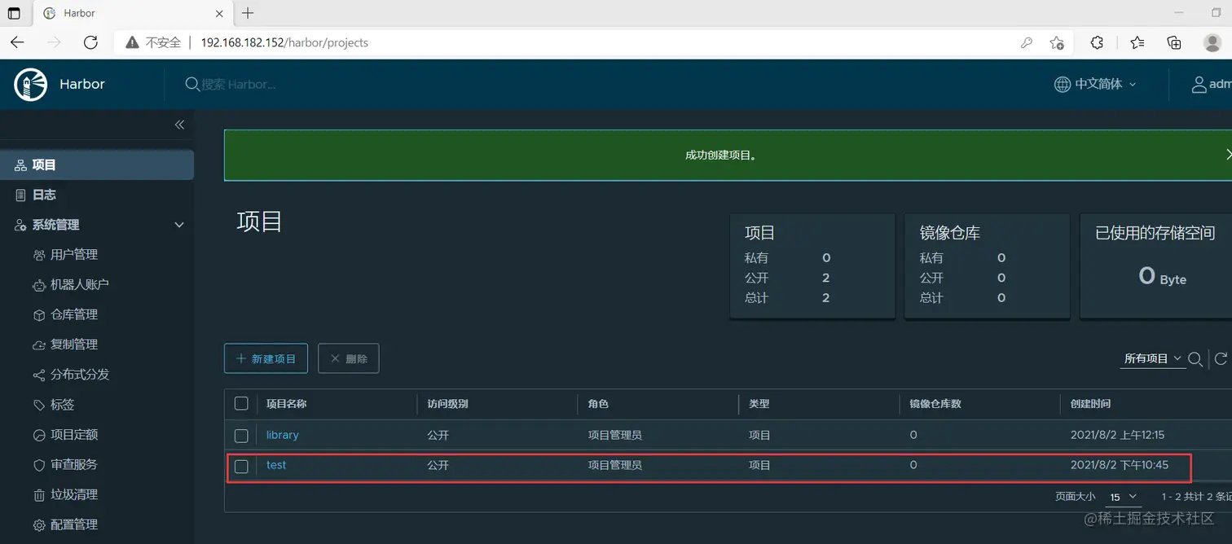Open 项目定额 in the sidebar
Screen dimensions: 1232x544
click(x=73, y=435)
